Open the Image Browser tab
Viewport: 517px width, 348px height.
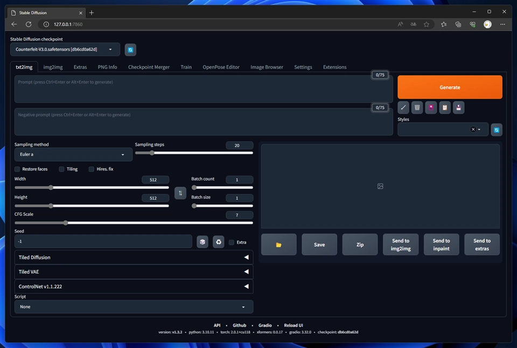point(267,67)
